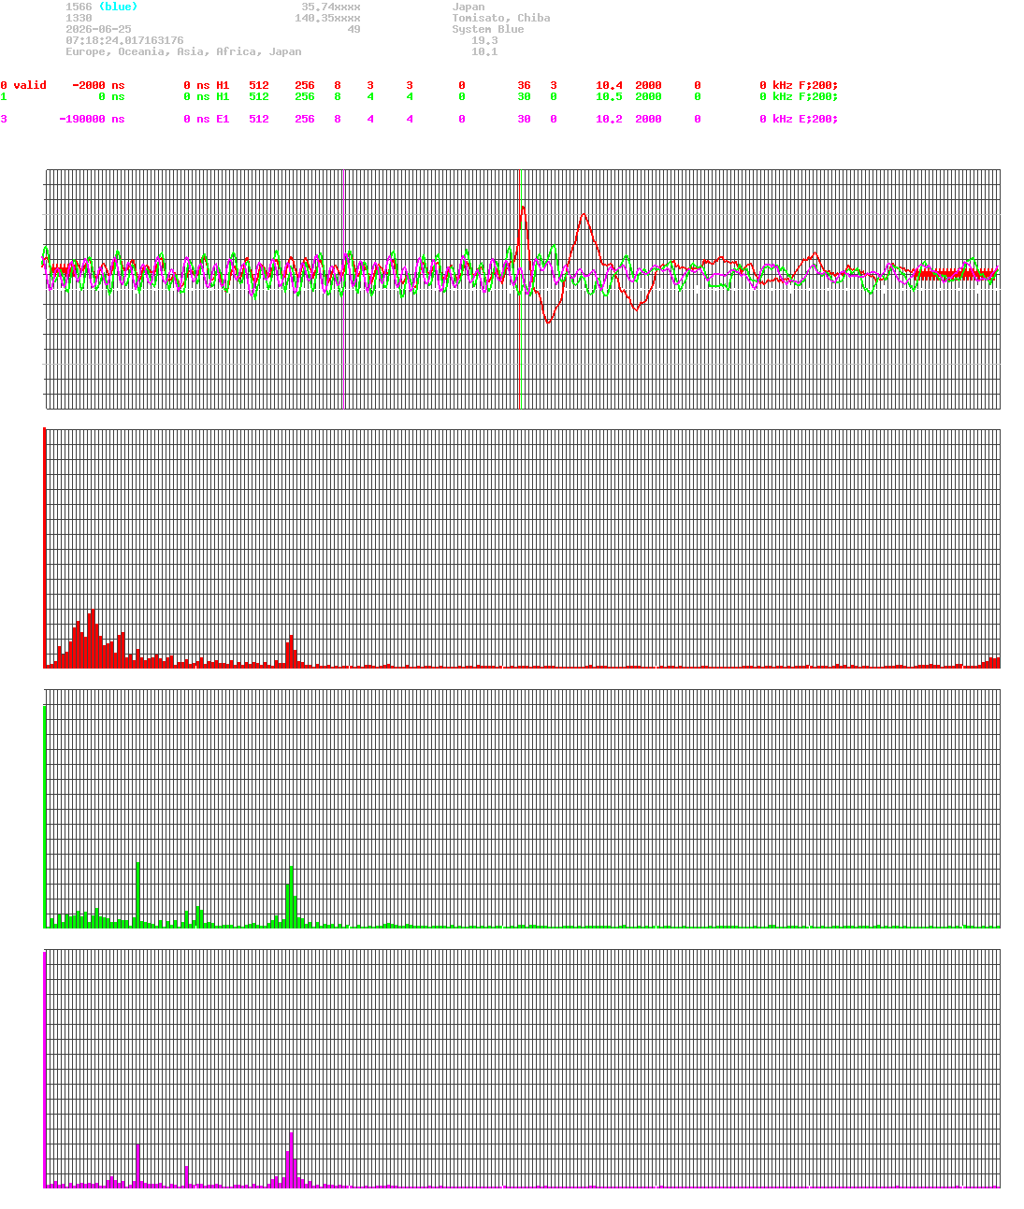1024x1209 pixels.
Task: Click the location text "Tomisato, Chiba"
Action: pos(501,18)
